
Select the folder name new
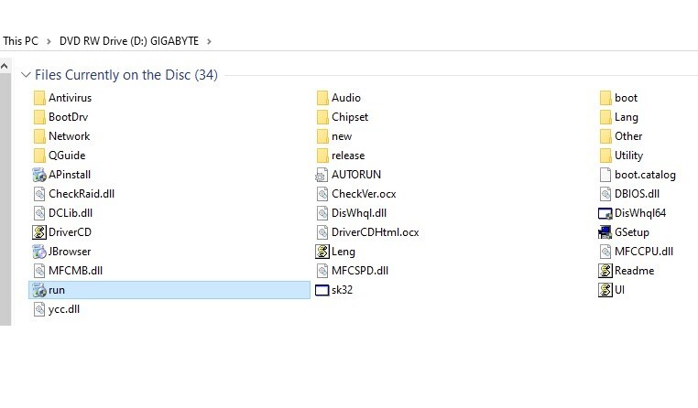pyautogui.click(x=342, y=136)
